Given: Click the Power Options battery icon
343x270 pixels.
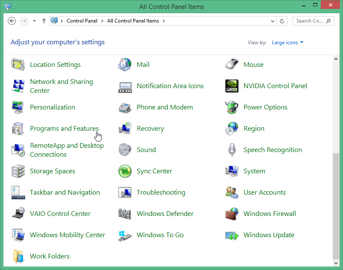Looking at the screenshot, I should 232,107.
